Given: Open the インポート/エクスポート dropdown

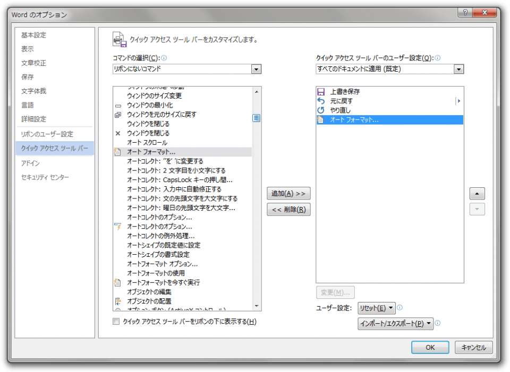Looking at the screenshot, I should [395, 324].
